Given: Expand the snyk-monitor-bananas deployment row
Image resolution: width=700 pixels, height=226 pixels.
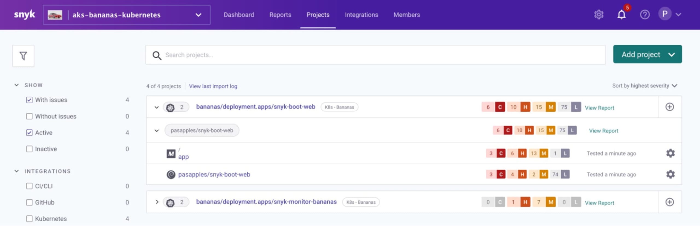Looking at the screenshot, I should coord(157,202).
